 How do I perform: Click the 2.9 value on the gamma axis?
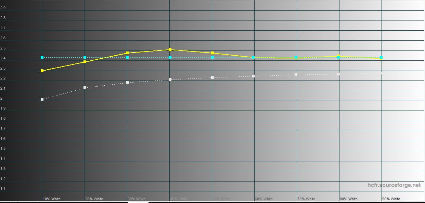pyautogui.click(x=3, y=8)
